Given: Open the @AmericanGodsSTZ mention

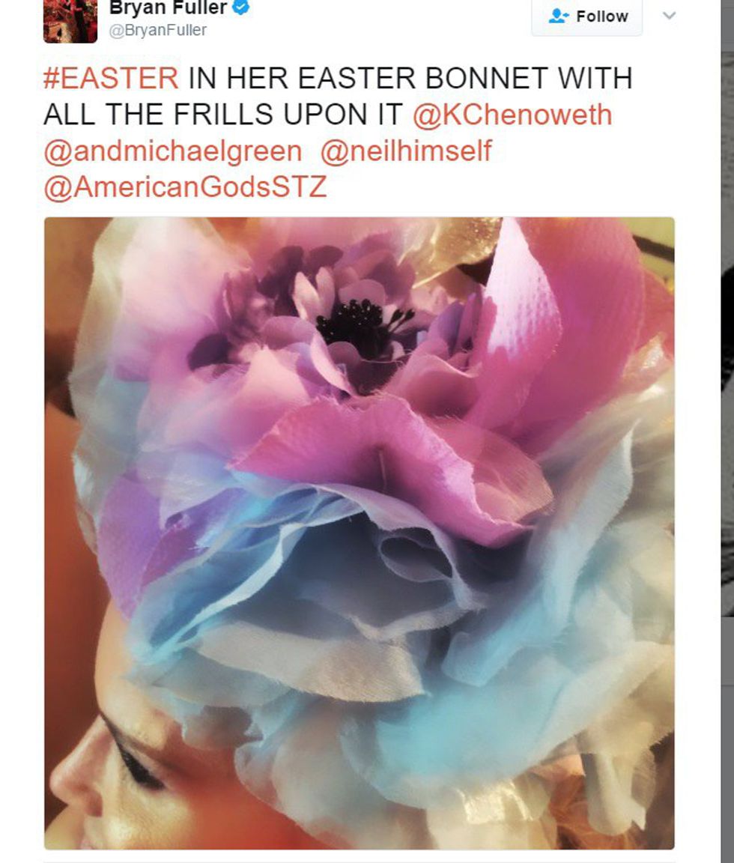Looking at the screenshot, I should pyautogui.click(x=186, y=187).
